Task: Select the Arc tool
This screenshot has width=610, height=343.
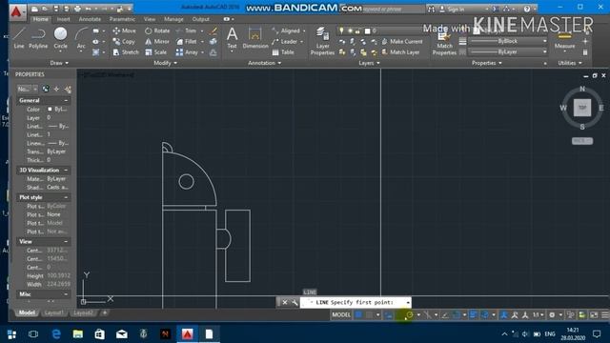Action: 81,38
